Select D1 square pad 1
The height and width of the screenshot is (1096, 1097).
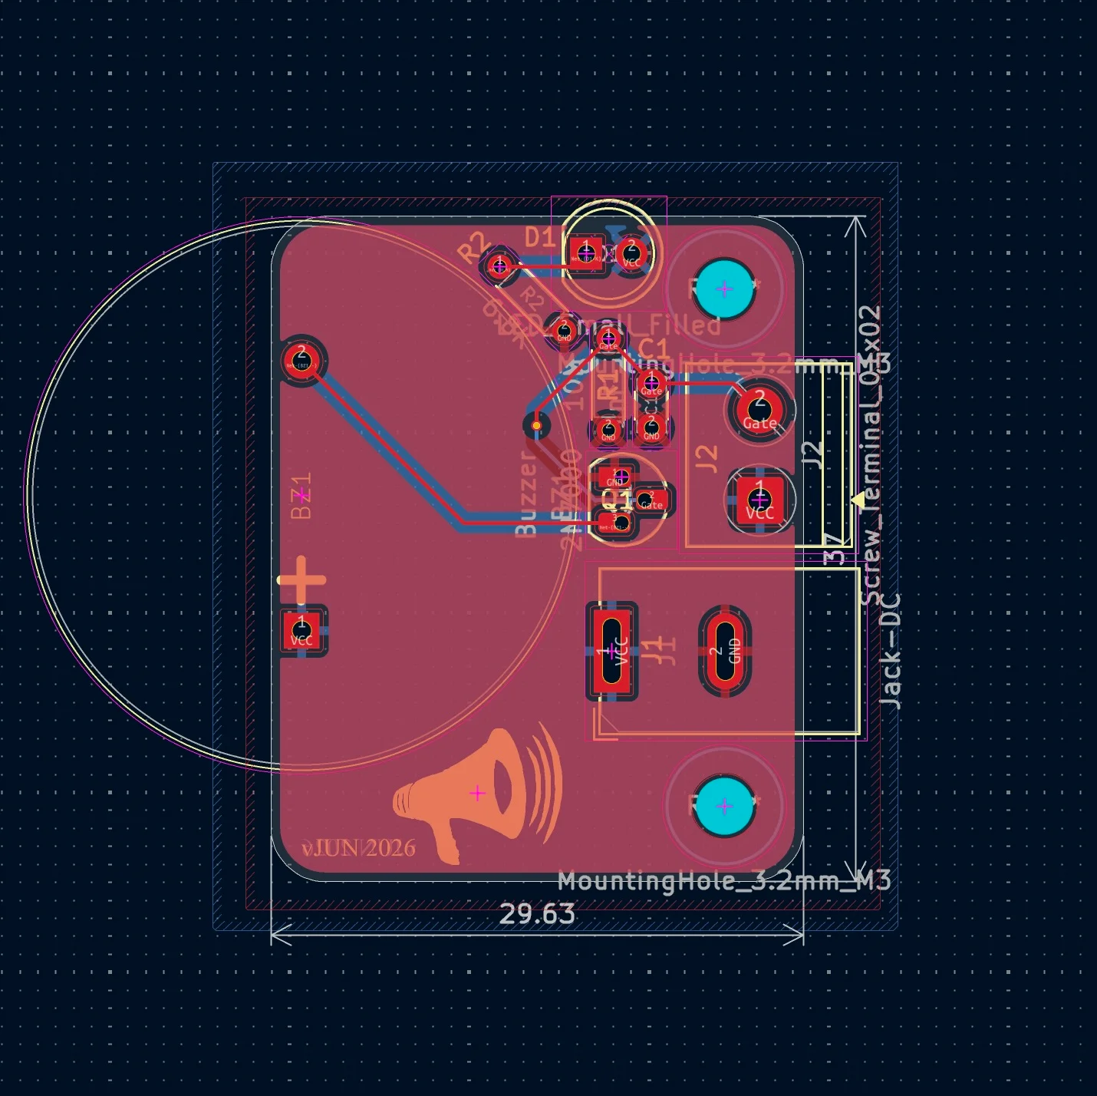click(587, 253)
